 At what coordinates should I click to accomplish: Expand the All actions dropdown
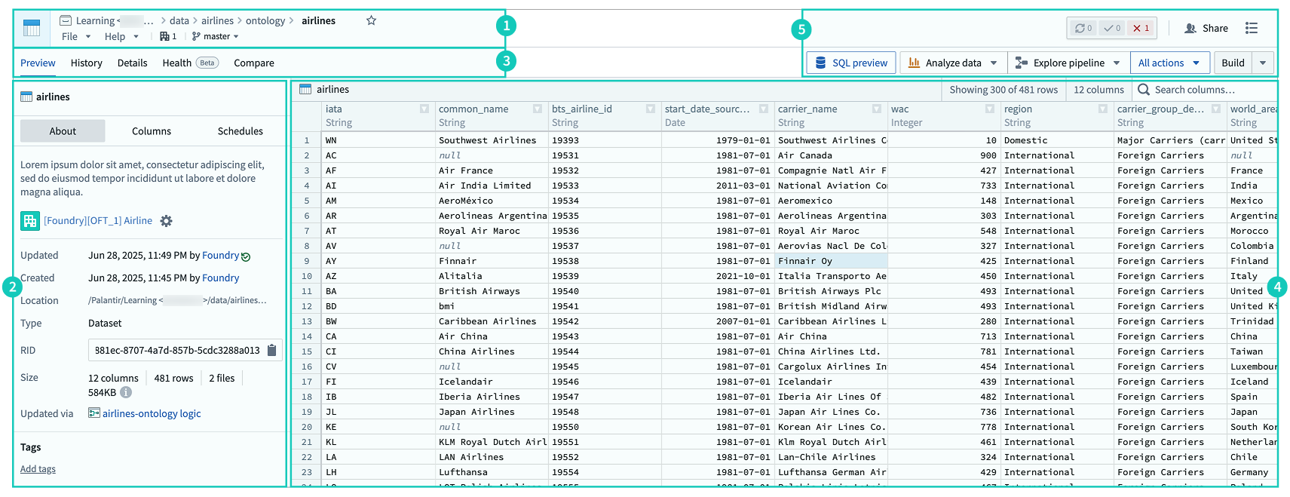tap(1169, 63)
